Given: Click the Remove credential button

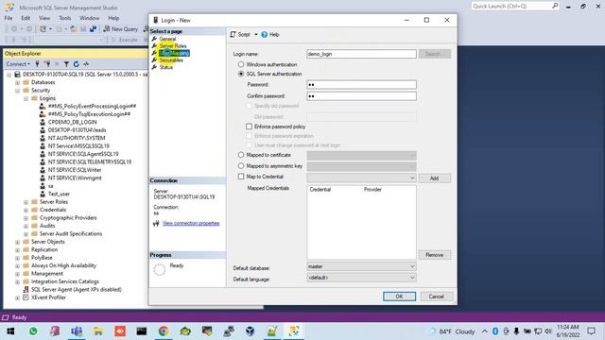Looking at the screenshot, I should 435,255.
